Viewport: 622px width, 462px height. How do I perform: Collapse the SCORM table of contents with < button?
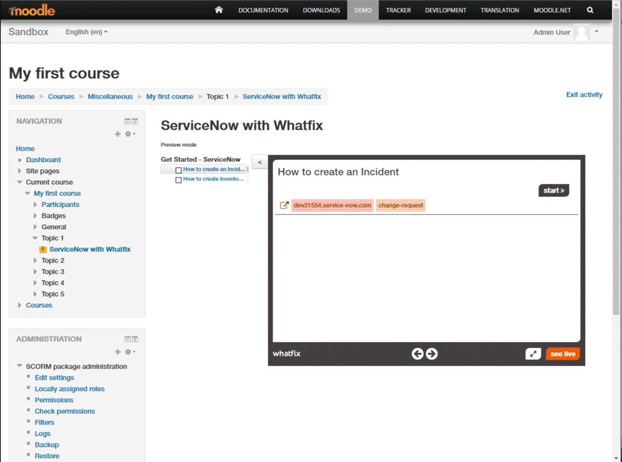tap(259, 162)
